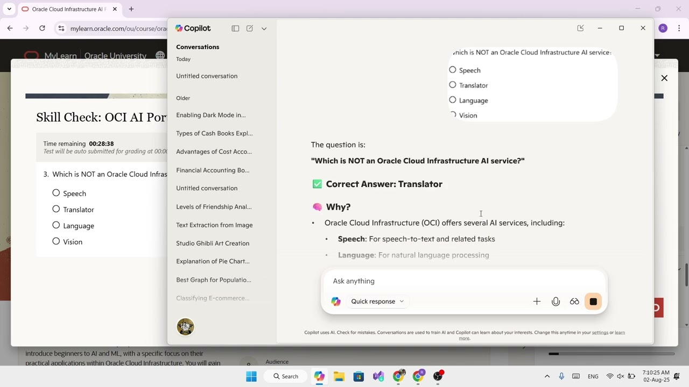Click the ENG language indicator
Image resolution: width=689 pixels, height=387 pixels.
(x=593, y=376)
